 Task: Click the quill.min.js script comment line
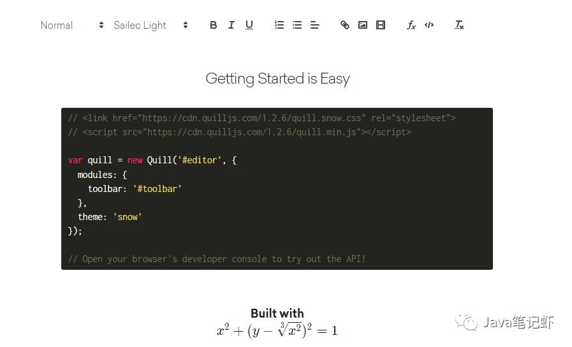(x=239, y=132)
